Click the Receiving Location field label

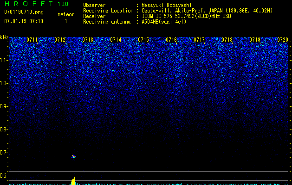tap(108, 11)
